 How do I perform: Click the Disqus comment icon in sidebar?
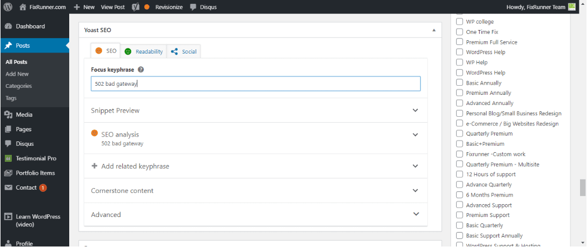(x=9, y=144)
